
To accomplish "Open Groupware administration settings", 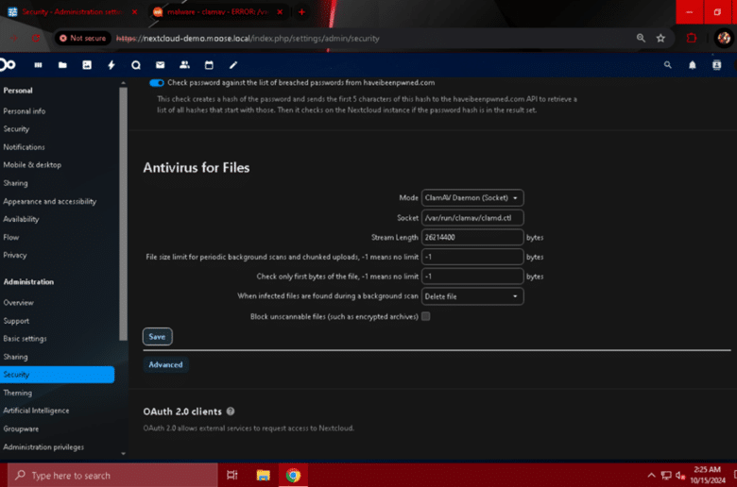I will pos(21,428).
